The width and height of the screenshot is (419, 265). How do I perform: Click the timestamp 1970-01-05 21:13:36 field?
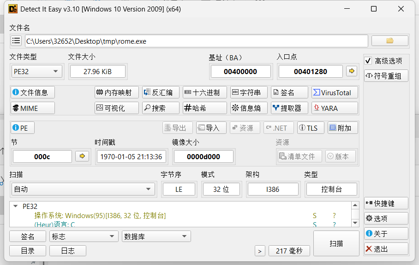click(x=131, y=156)
